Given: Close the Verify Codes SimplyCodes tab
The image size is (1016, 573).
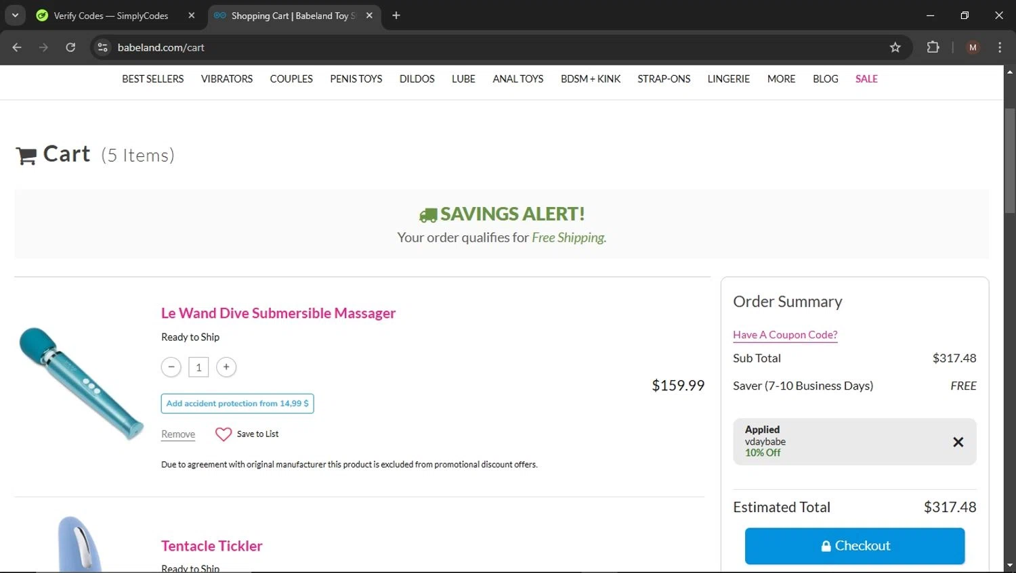Looking at the screenshot, I should click(x=192, y=16).
